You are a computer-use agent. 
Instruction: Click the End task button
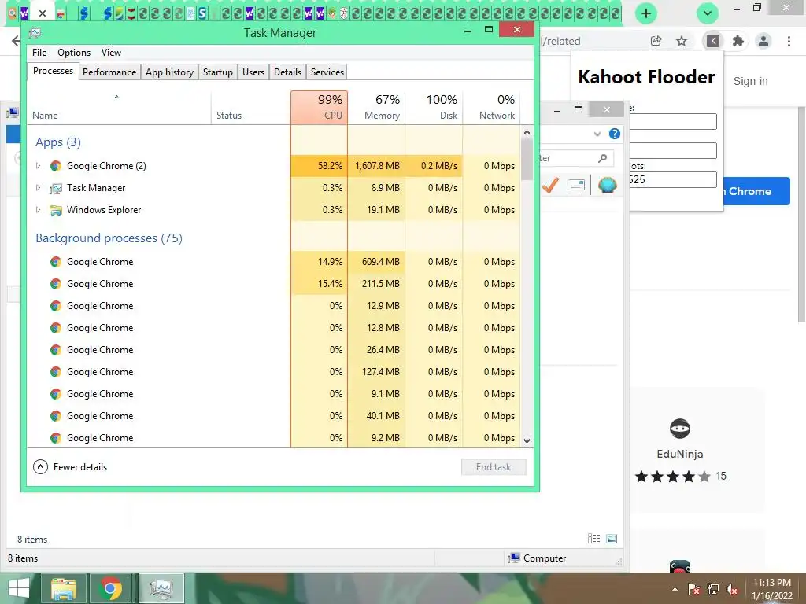[494, 467]
